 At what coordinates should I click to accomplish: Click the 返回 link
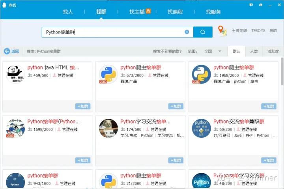(15, 51)
